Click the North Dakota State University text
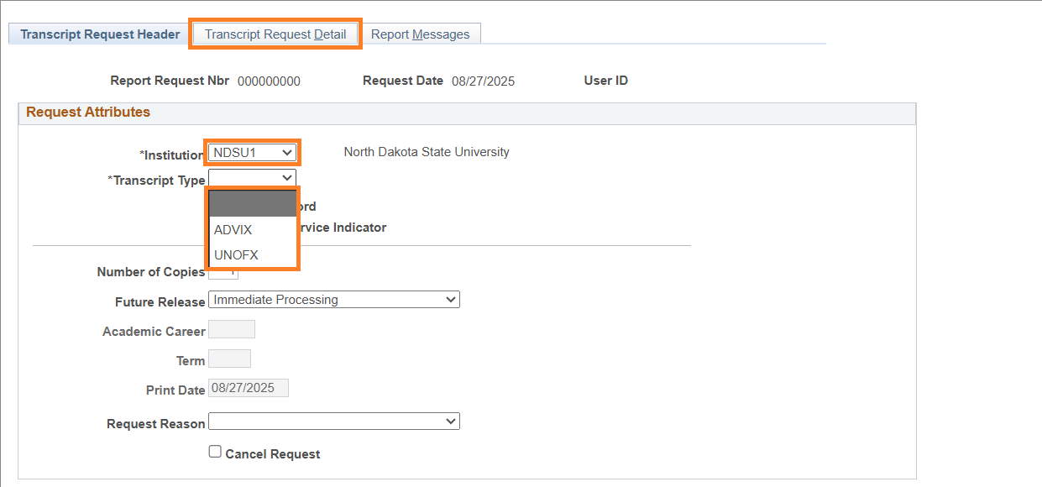The height and width of the screenshot is (487, 1042). pos(426,152)
